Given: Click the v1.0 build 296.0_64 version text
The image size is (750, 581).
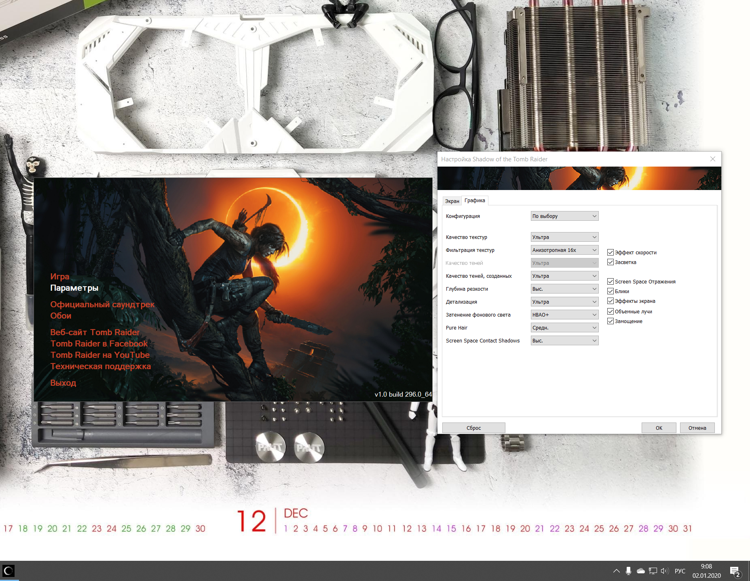Looking at the screenshot, I should pos(403,394).
